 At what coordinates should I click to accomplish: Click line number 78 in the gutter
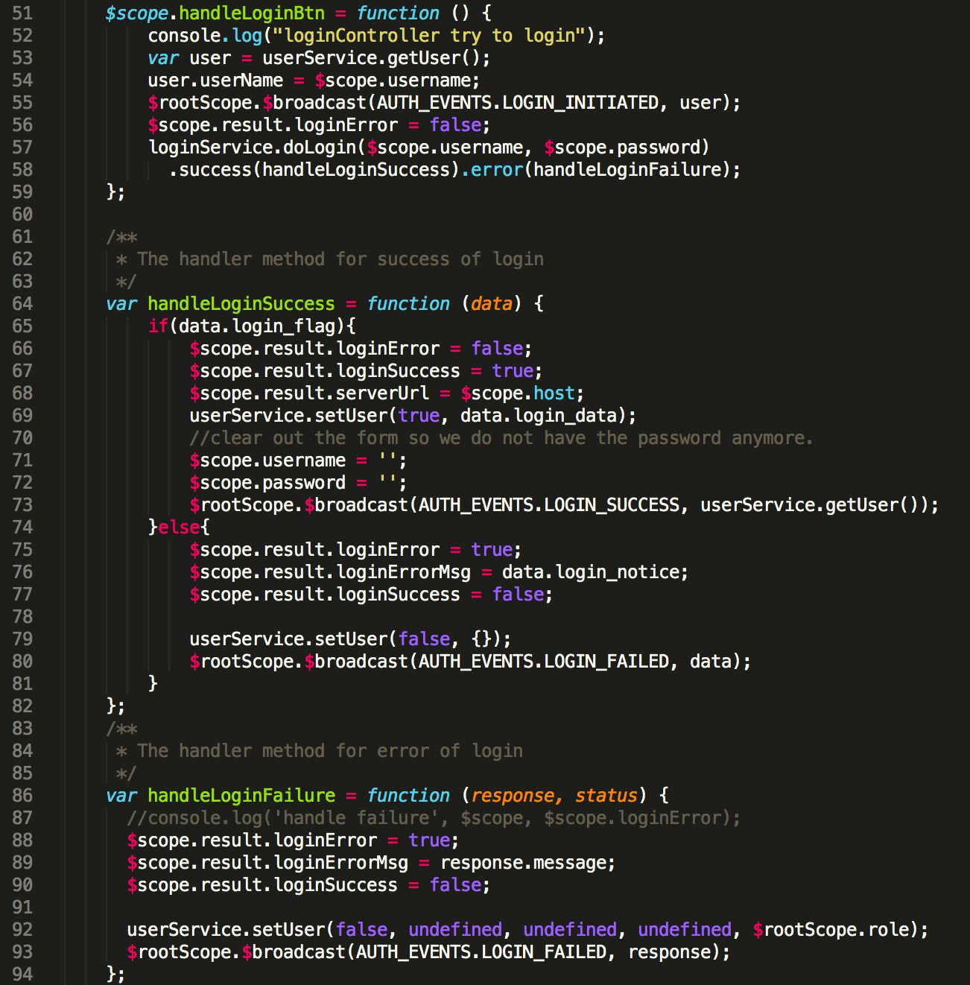coord(22,617)
